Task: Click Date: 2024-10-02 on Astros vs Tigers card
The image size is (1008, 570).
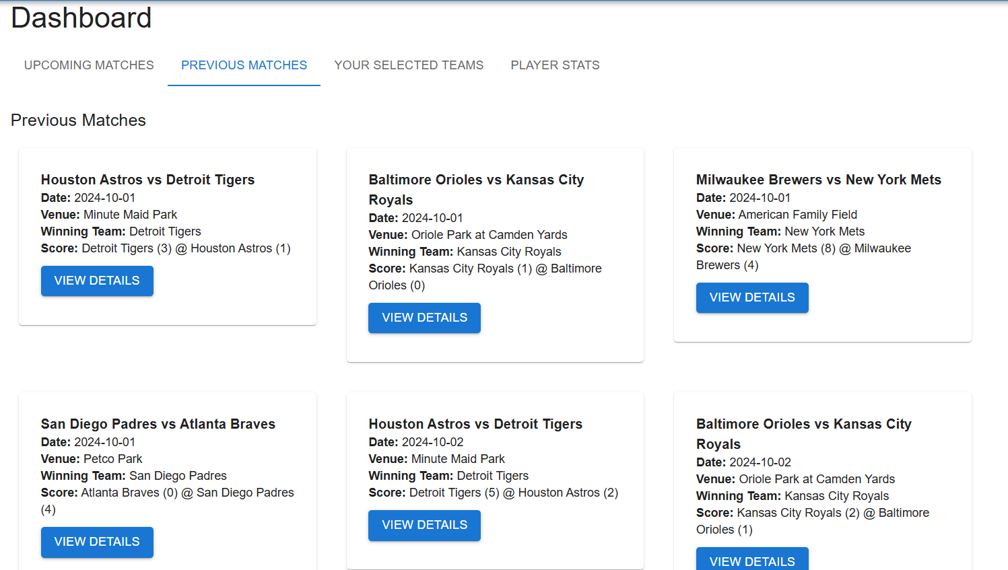Action: (416, 442)
